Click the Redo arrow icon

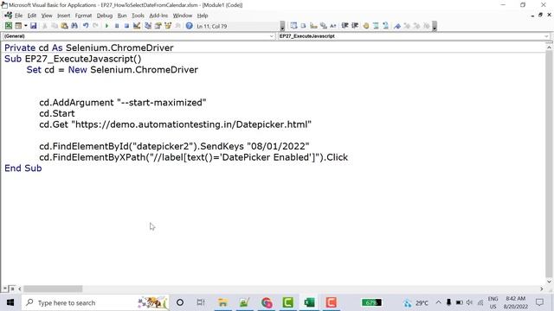95,26
